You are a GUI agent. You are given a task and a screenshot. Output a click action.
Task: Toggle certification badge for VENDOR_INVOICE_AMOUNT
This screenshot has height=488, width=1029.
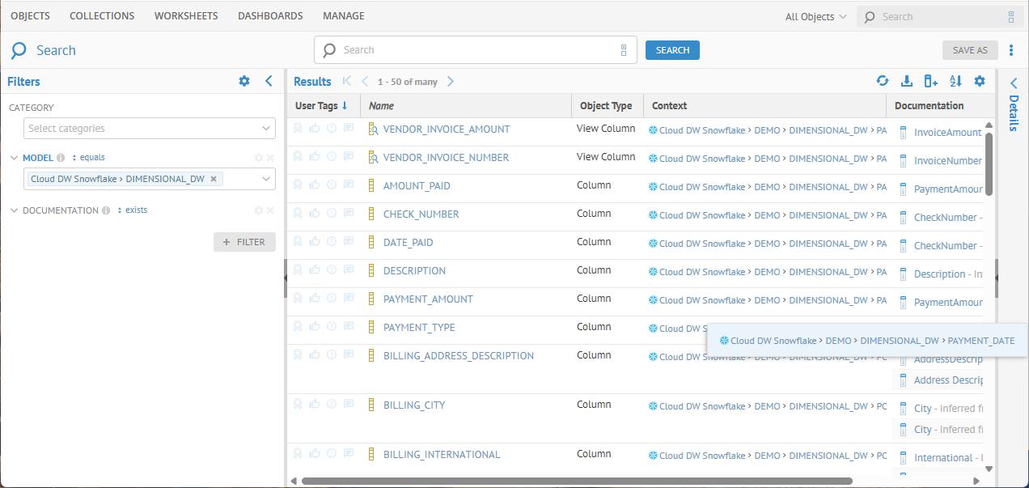point(298,129)
